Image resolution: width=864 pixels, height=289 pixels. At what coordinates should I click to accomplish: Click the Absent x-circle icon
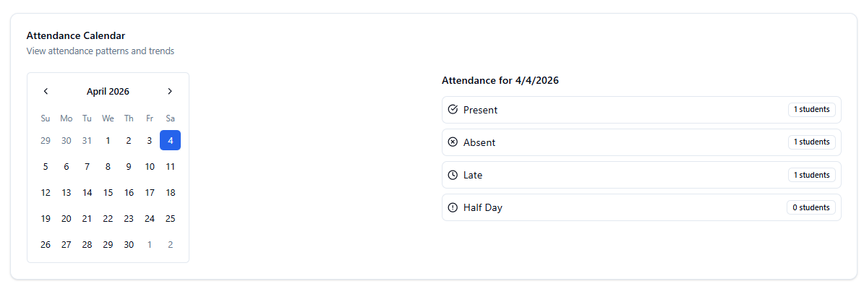(x=453, y=142)
